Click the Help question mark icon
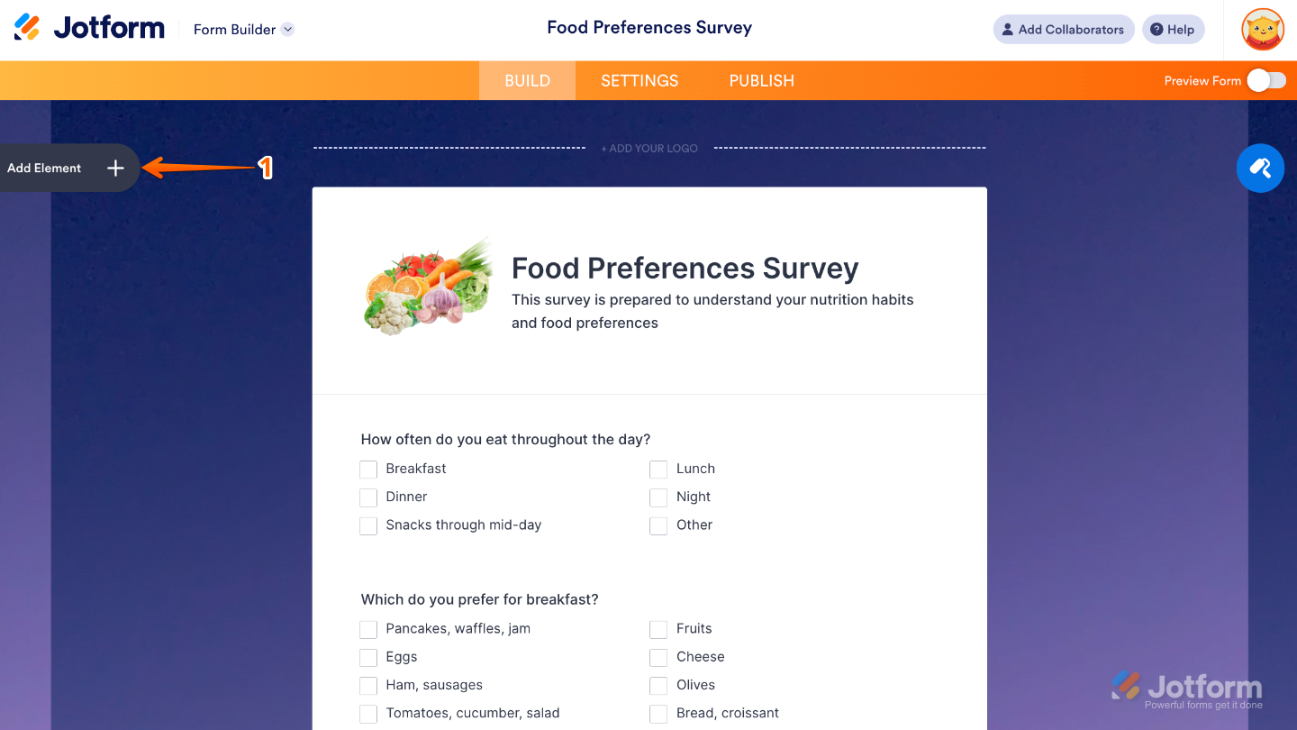 (x=1156, y=30)
